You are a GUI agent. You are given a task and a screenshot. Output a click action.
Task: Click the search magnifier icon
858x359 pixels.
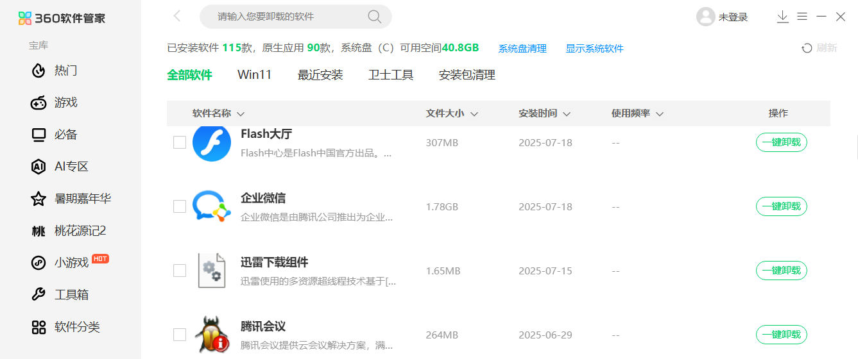pos(374,17)
